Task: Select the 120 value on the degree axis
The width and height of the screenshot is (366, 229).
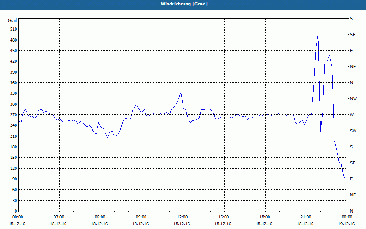Action: 14,169
